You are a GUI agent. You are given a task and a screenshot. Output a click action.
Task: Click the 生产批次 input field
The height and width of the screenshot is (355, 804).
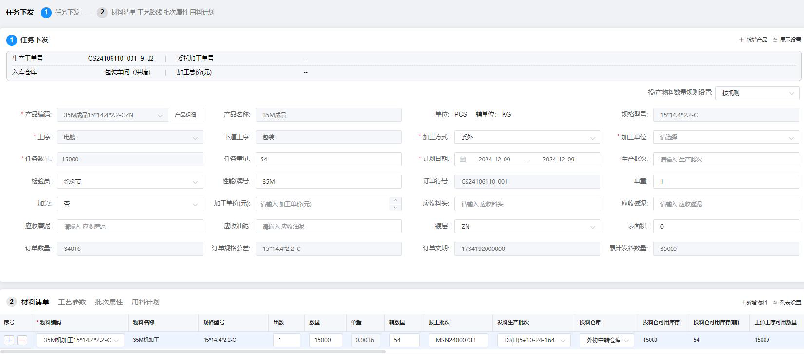(x=726, y=160)
